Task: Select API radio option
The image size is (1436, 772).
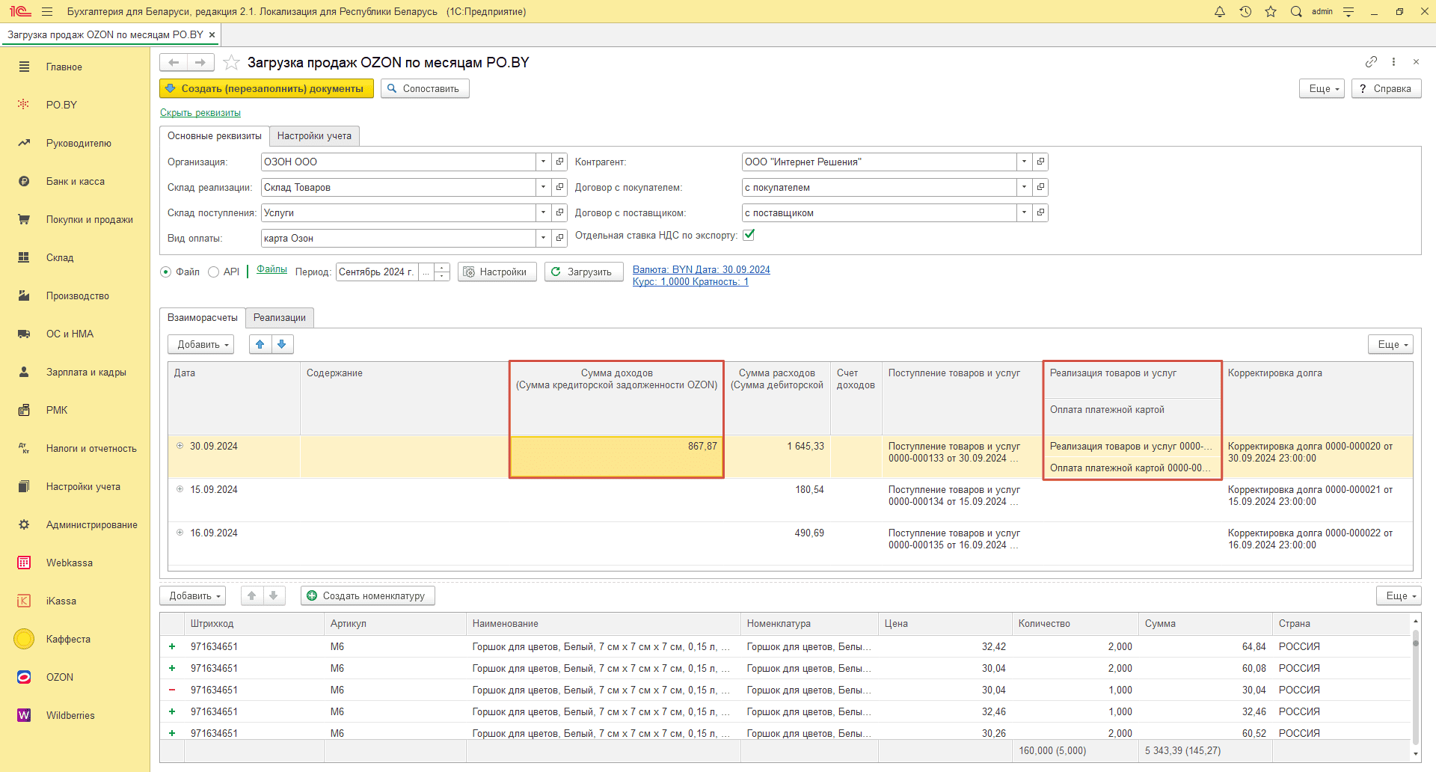Action: 213,272
